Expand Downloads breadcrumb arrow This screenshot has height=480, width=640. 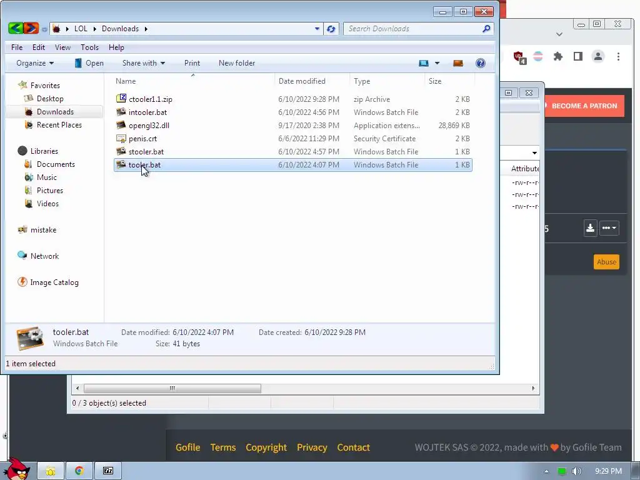[x=146, y=29]
